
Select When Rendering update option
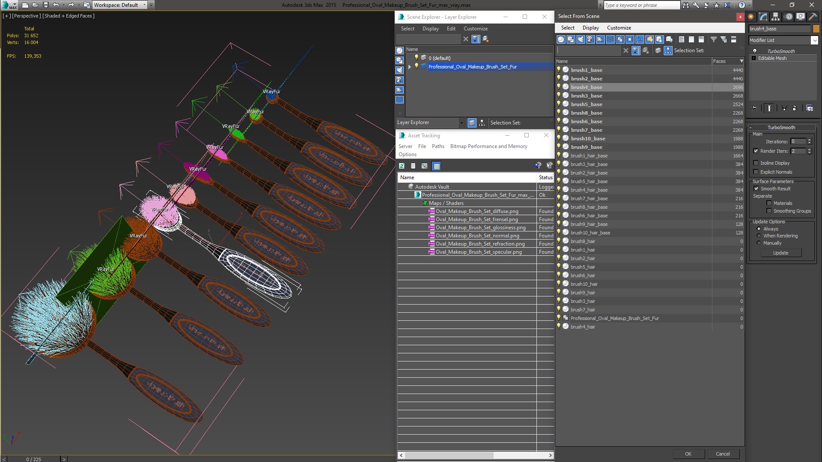tap(759, 236)
